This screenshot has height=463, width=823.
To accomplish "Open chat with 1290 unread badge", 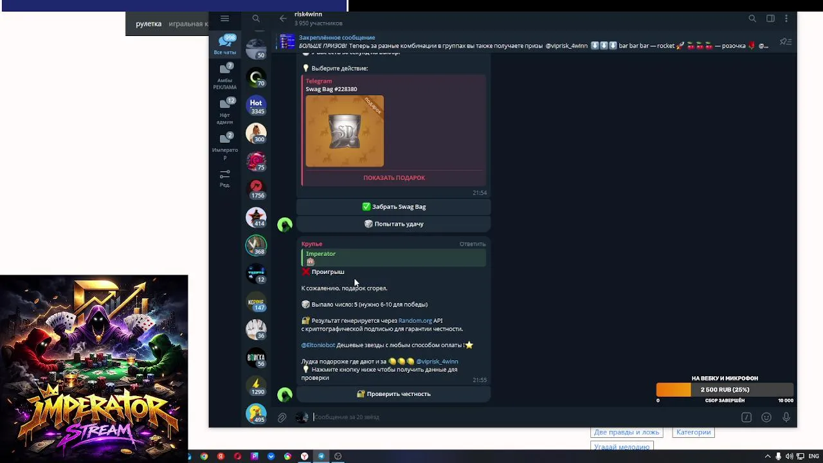I will tap(256, 386).
